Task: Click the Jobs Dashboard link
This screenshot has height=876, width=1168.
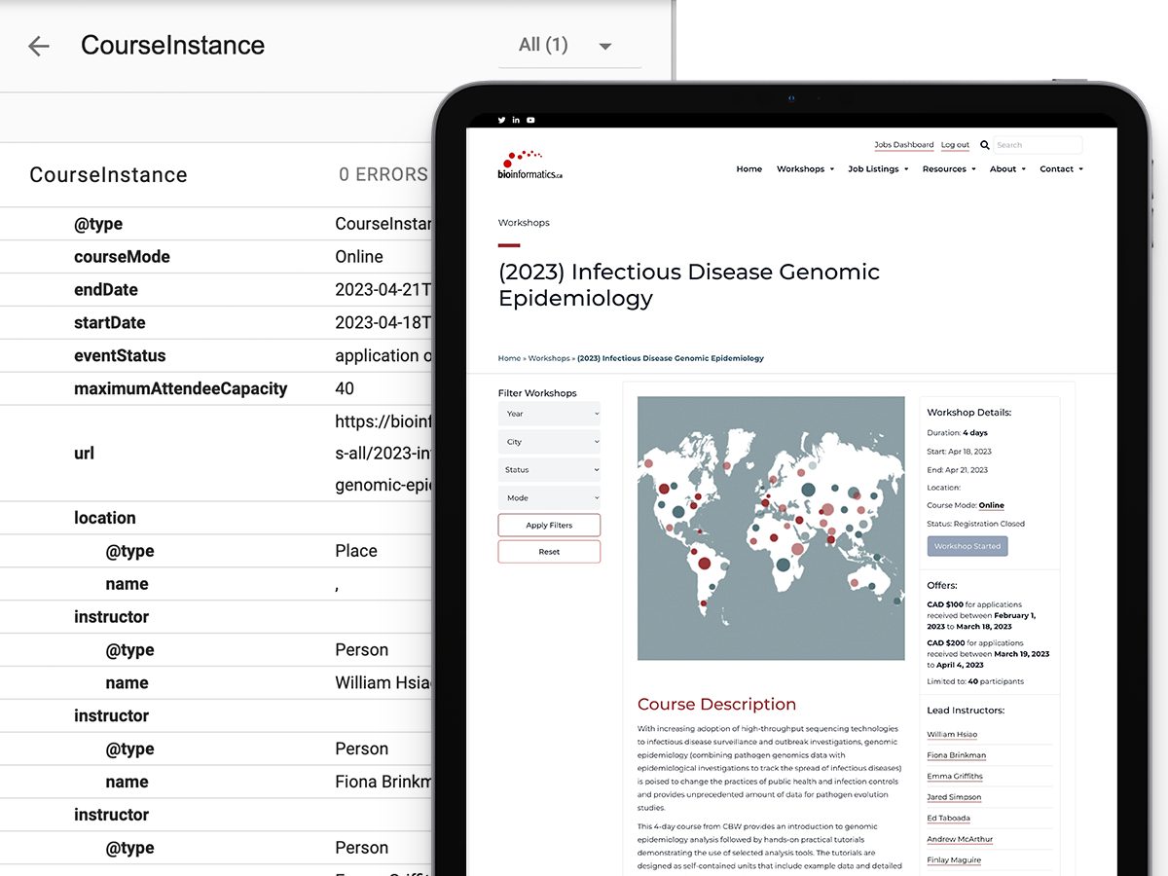Action: (903, 145)
